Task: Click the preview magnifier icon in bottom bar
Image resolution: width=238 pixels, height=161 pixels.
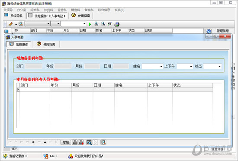Action: (x=89, y=142)
